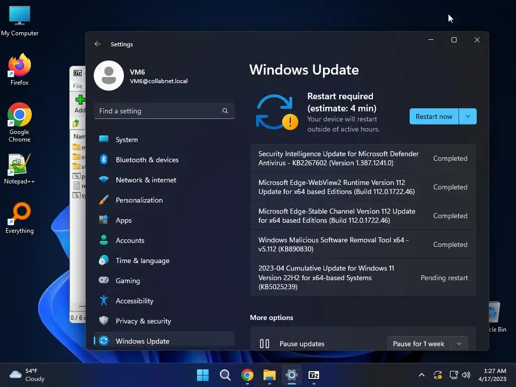Screen dimensions: 516x387
Task: Show hidden tray icons chevron
Action: click(x=422, y=375)
